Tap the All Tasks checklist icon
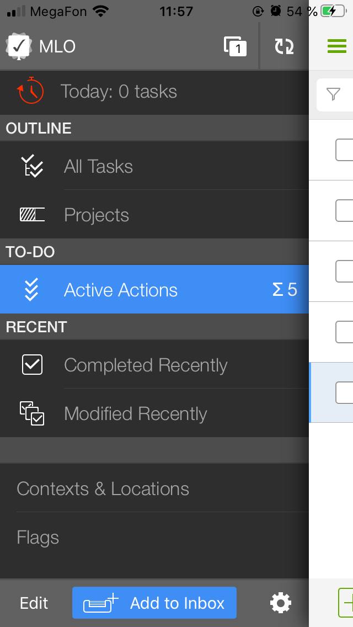353x627 pixels. point(32,166)
